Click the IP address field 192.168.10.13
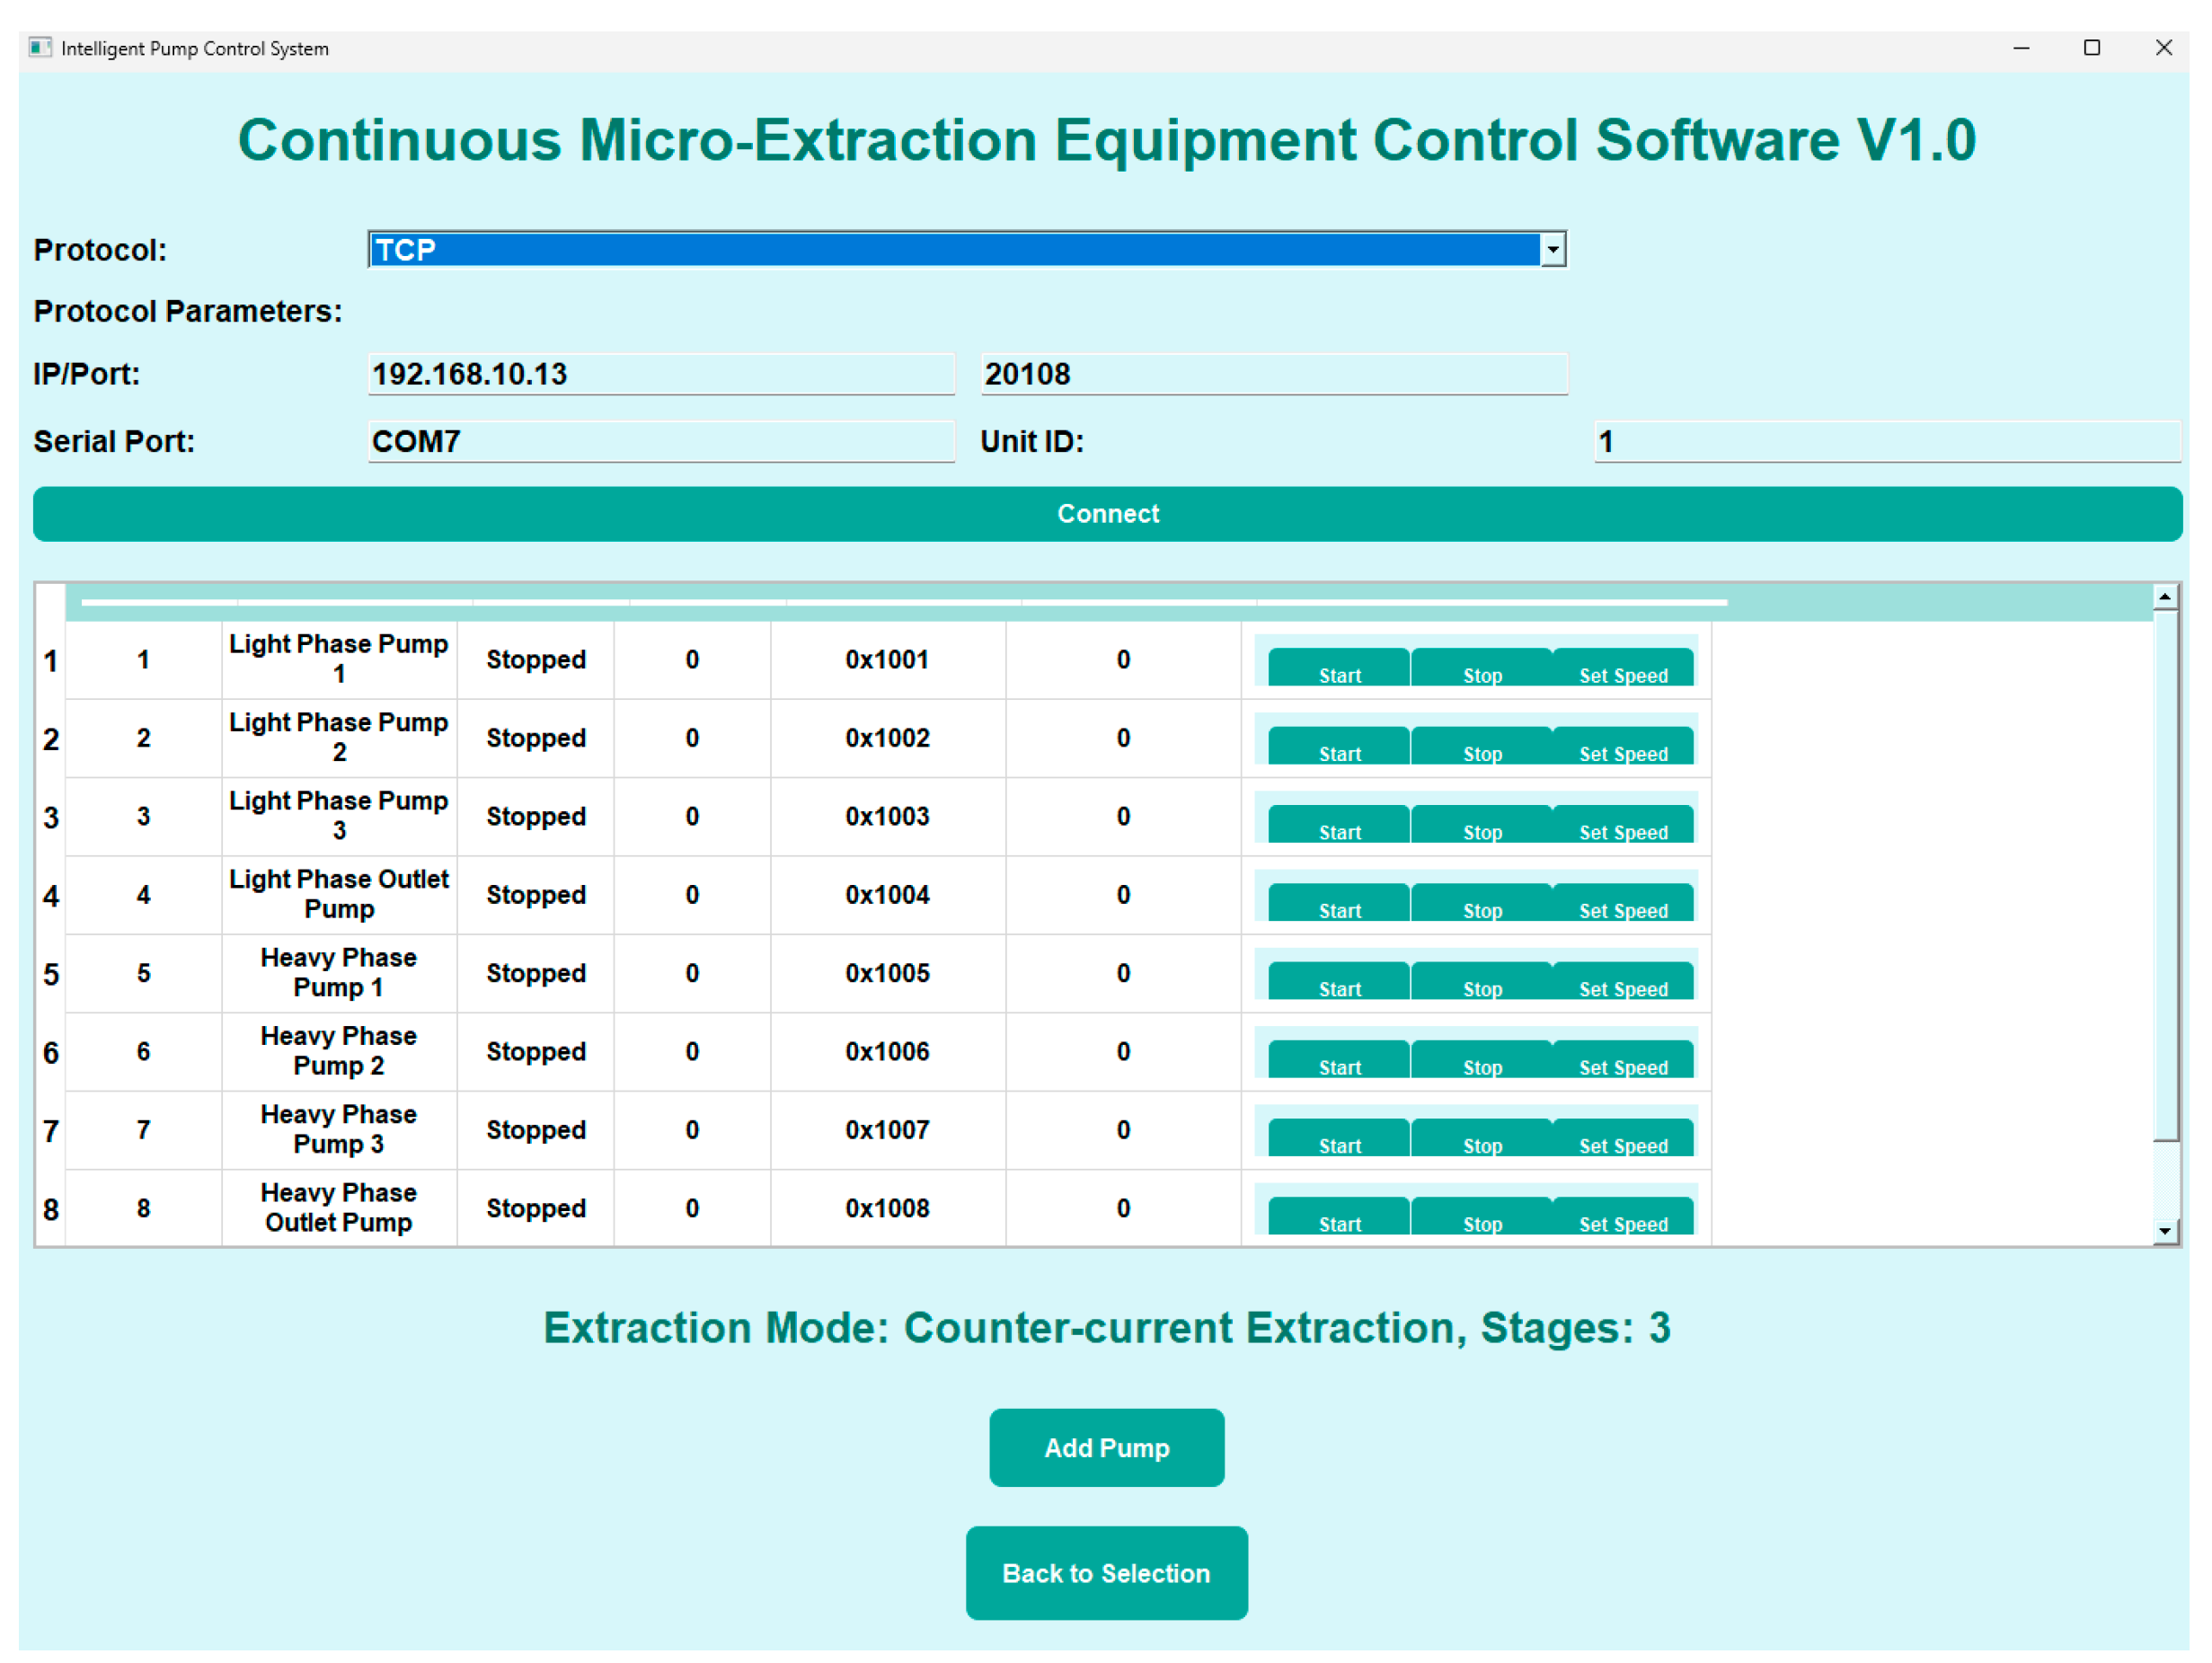 tap(661, 374)
